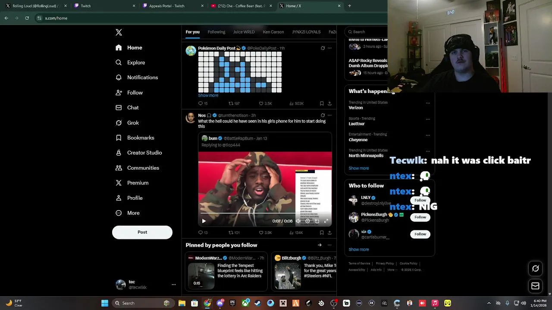Open Notifications in the sidebar

click(137, 77)
